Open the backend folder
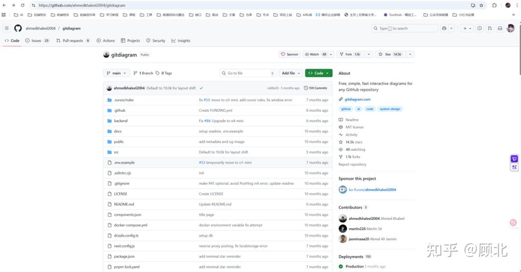The image size is (521, 272). (x=121, y=121)
